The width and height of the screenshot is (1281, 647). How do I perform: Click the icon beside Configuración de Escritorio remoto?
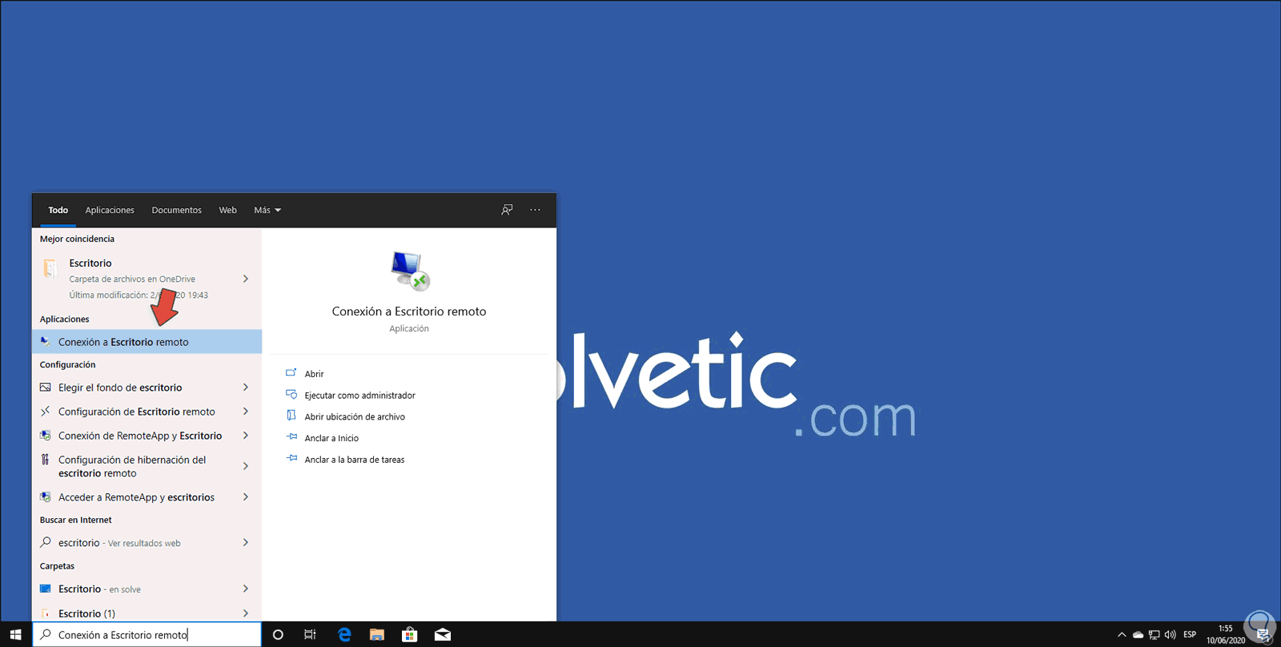46,412
